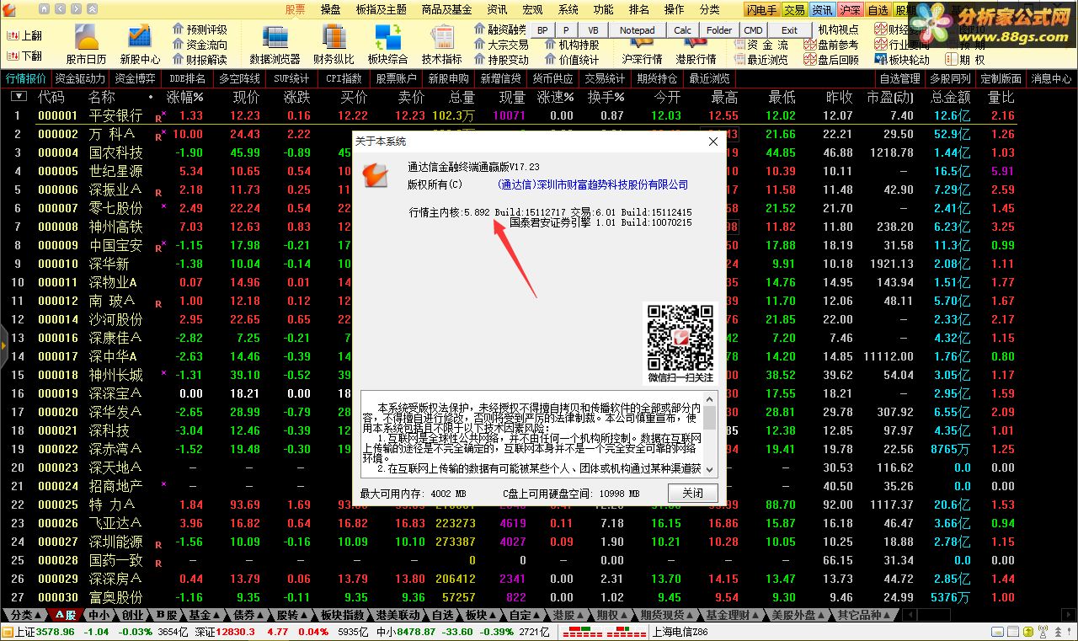
Task: Switch to the 多空阵线 tab
Action: click(x=239, y=78)
